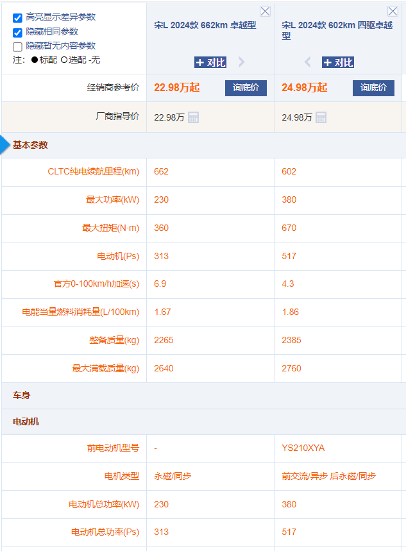Click 电机类型 row label

122,476
